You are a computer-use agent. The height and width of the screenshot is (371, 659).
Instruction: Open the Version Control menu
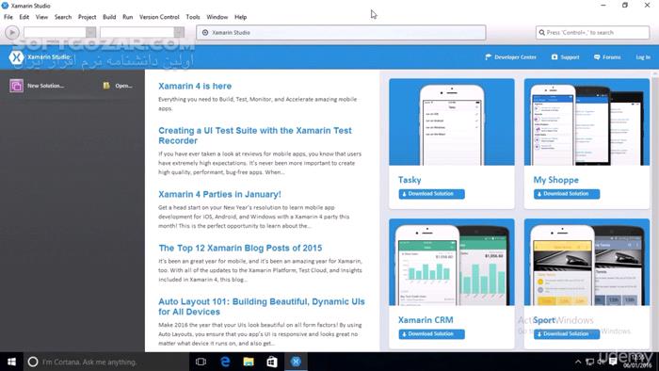(x=159, y=17)
